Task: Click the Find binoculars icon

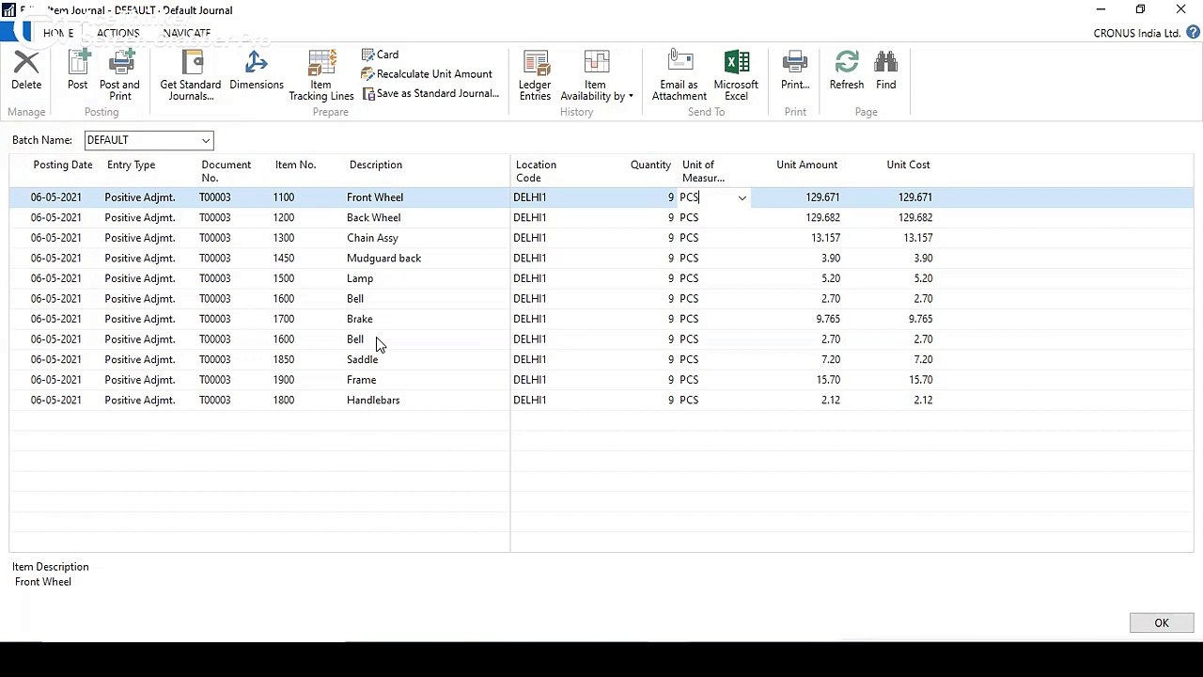Action: pyautogui.click(x=885, y=64)
